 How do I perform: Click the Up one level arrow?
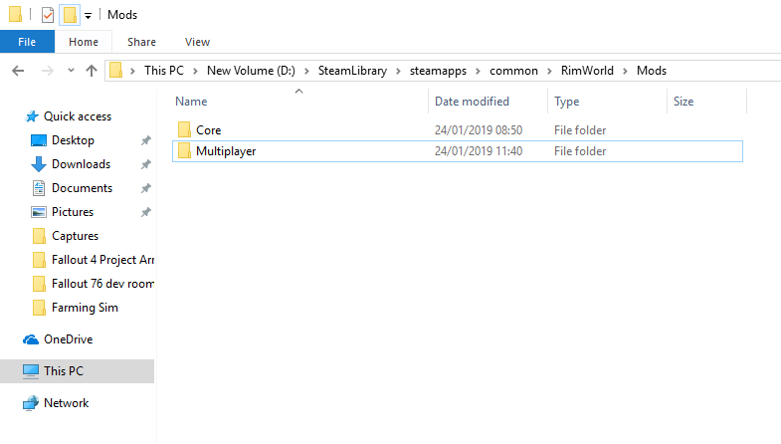92,71
